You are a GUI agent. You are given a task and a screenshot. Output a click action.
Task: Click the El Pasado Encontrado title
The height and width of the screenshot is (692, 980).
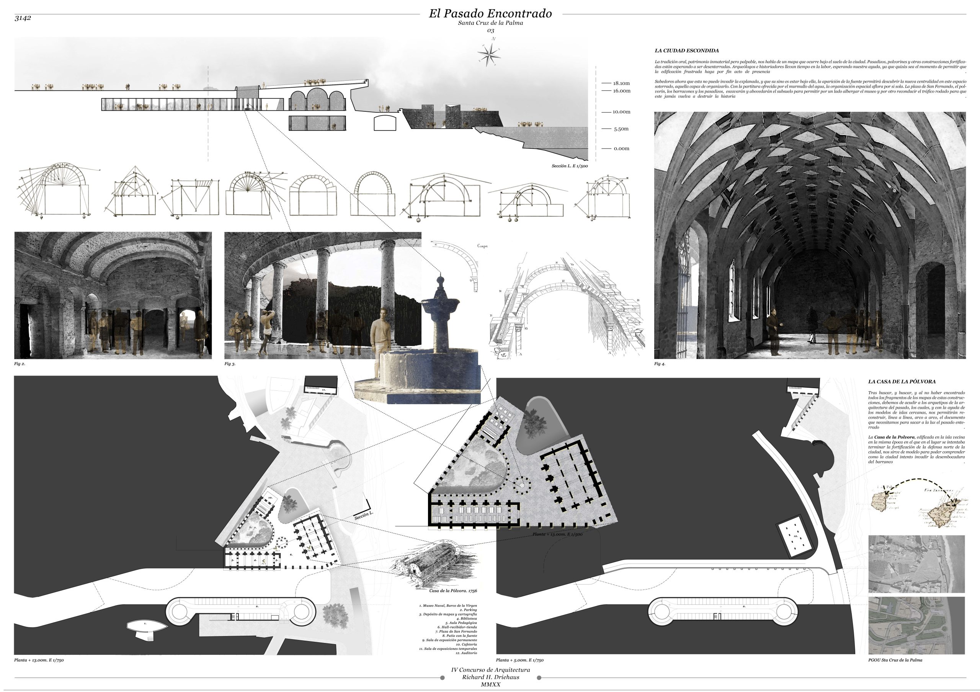click(x=490, y=14)
